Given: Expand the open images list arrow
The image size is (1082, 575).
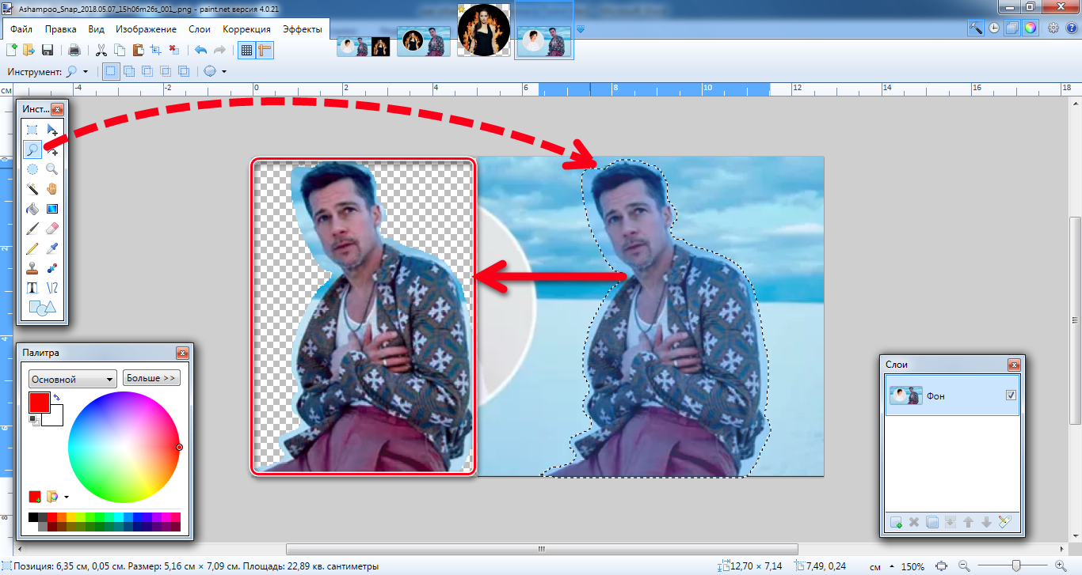Looking at the screenshot, I should [581, 30].
